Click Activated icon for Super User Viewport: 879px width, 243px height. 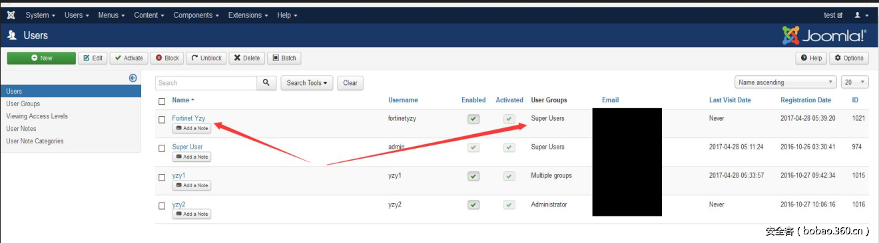point(509,147)
